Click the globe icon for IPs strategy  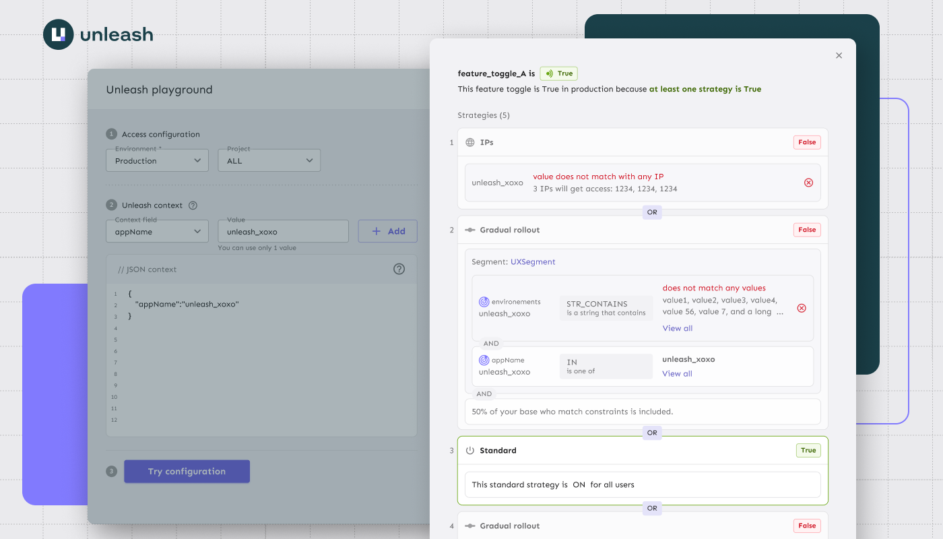tap(470, 142)
